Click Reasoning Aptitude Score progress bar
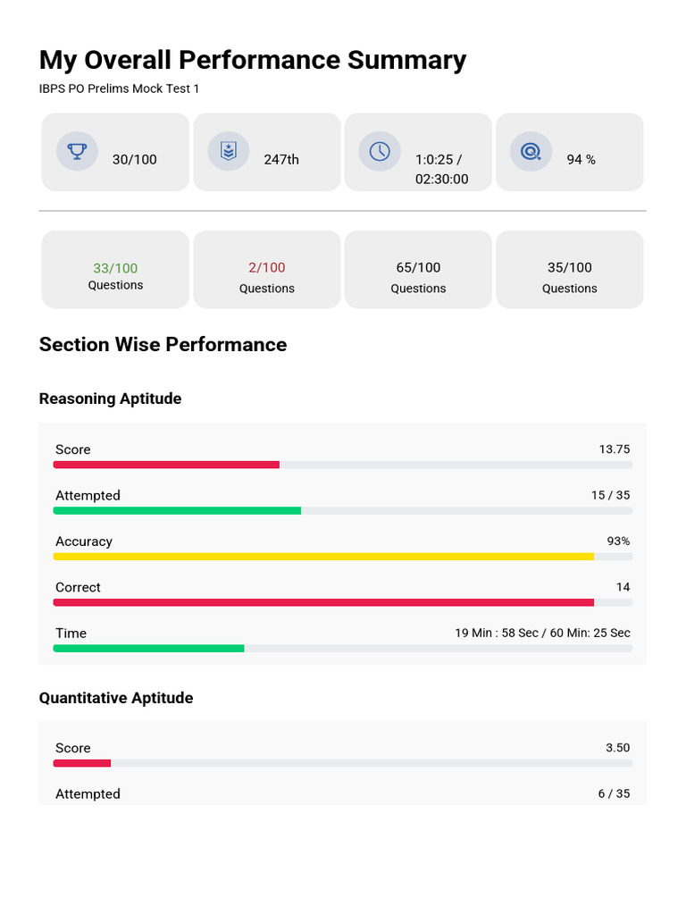 tap(343, 465)
